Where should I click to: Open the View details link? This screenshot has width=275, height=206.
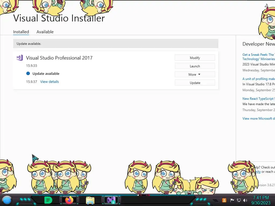pyautogui.click(x=50, y=82)
